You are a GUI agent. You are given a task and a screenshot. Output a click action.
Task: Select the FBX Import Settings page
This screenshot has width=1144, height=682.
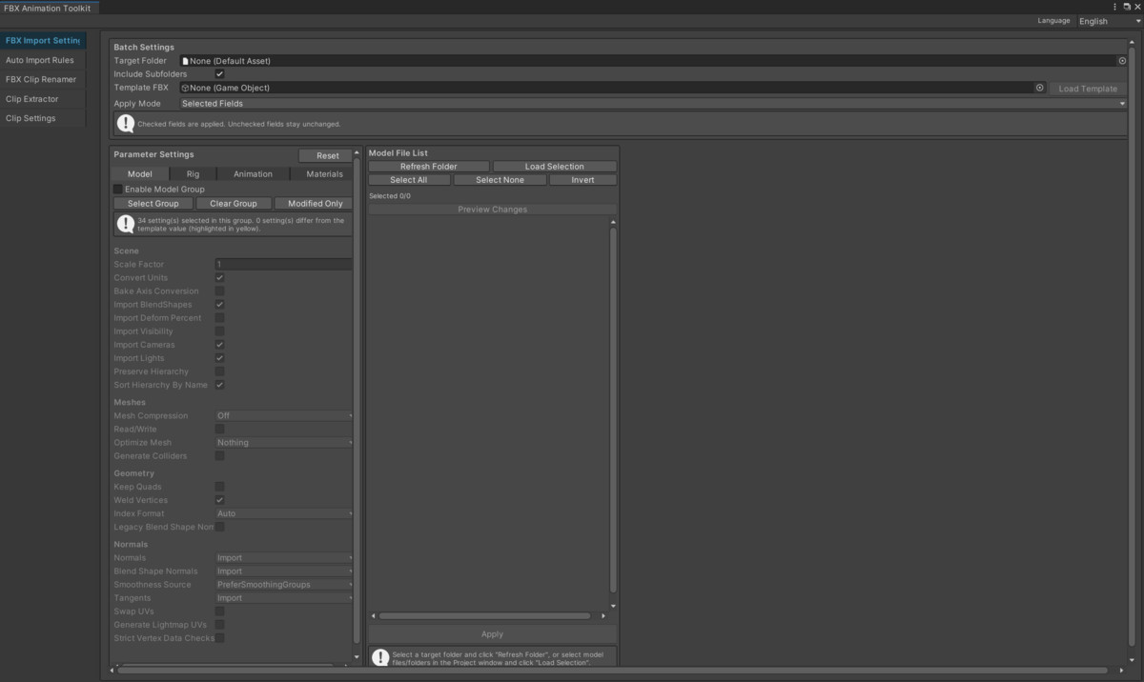43,41
